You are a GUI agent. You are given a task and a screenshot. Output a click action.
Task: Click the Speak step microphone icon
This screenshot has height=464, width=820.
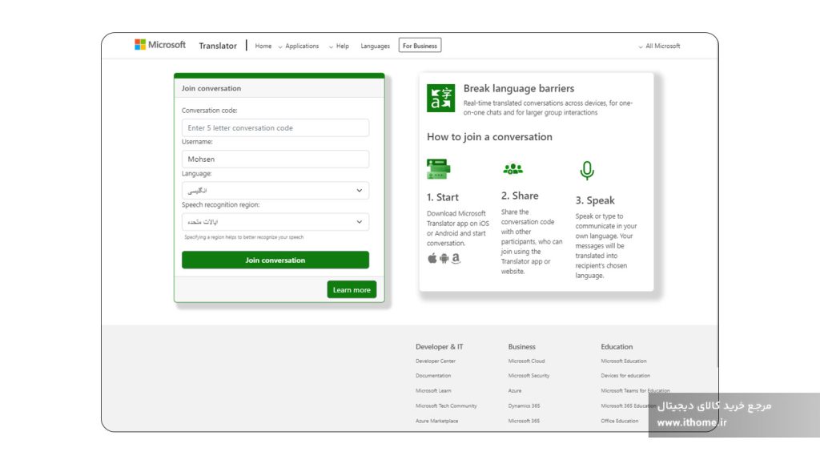click(587, 171)
